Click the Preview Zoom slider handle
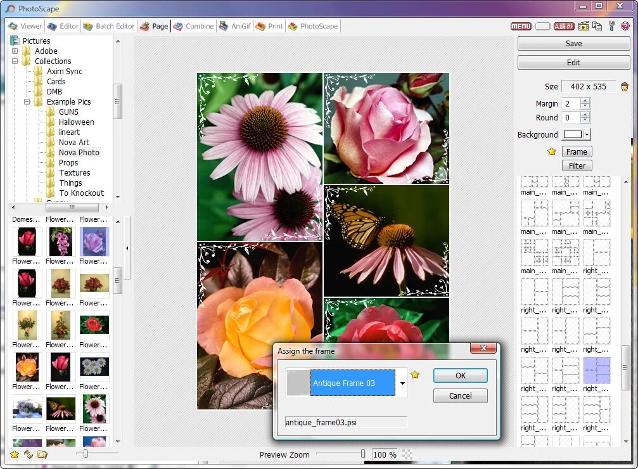The width and height of the screenshot is (638, 469). coord(363,454)
